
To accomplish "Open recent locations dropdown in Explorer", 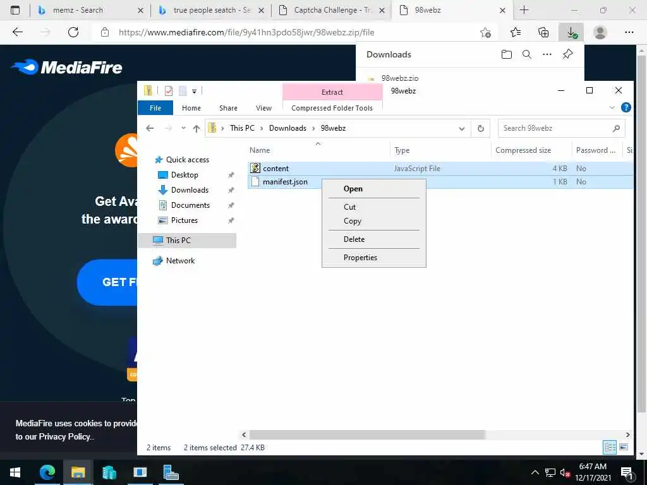I will point(184,128).
